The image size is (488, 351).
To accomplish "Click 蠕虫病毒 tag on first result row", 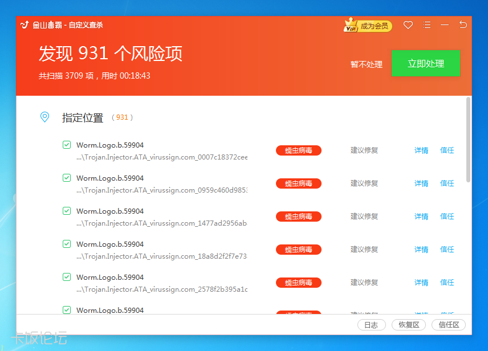I will pos(299,150).
